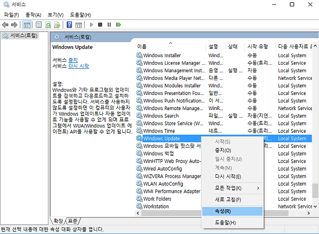Open the 파일(F) menu
The width and height of the screenshot is (319, 234).
12,15
